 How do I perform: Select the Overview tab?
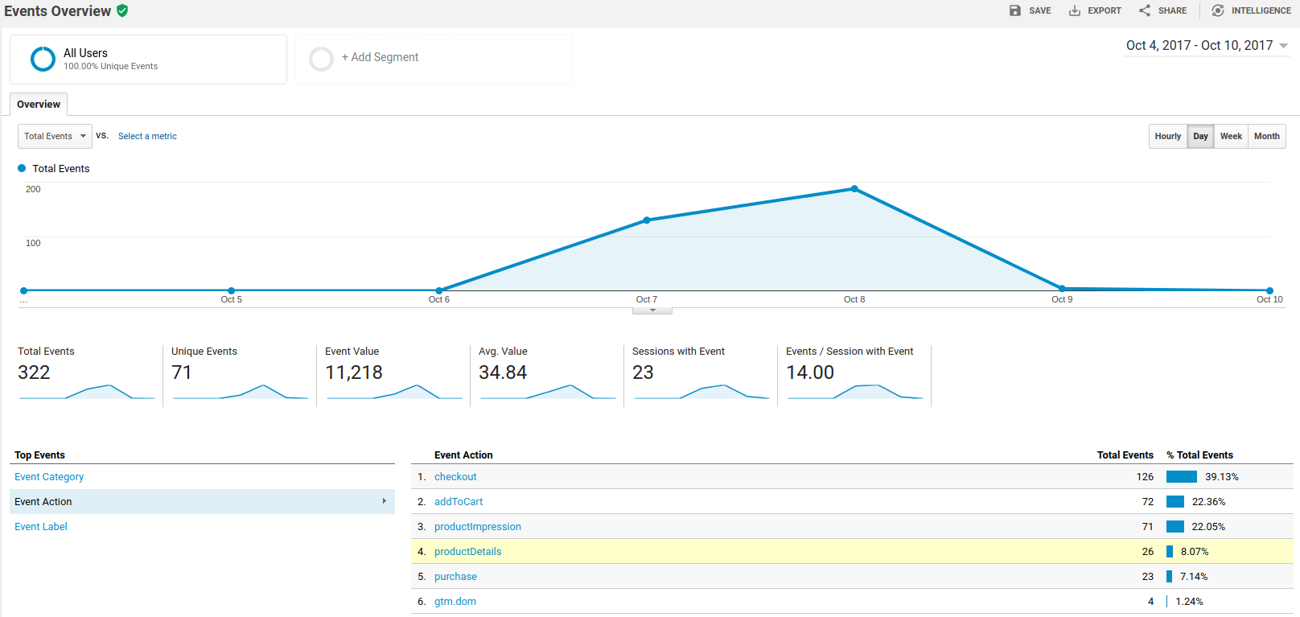(39, 105)
